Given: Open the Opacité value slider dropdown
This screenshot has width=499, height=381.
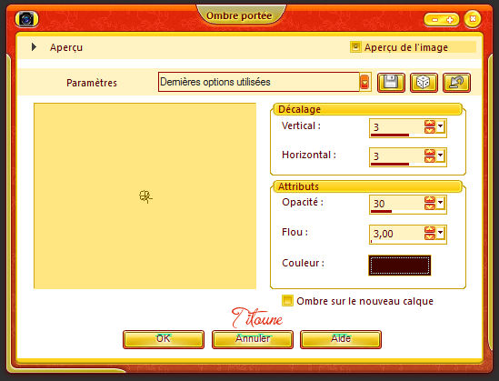Looking at the screenshot, I should (x=440, y=202).
